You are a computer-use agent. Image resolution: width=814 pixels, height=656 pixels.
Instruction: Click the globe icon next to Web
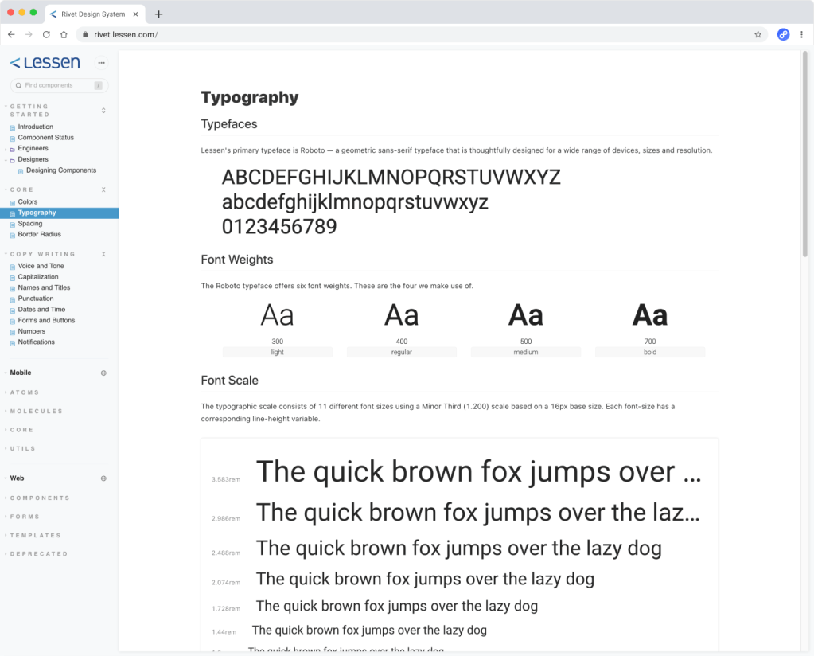coord(103,478)
